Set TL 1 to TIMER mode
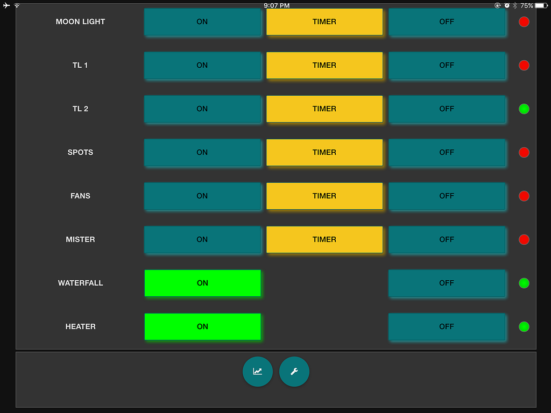This screenshot has width=551, height=413. (x=324, y=66)
